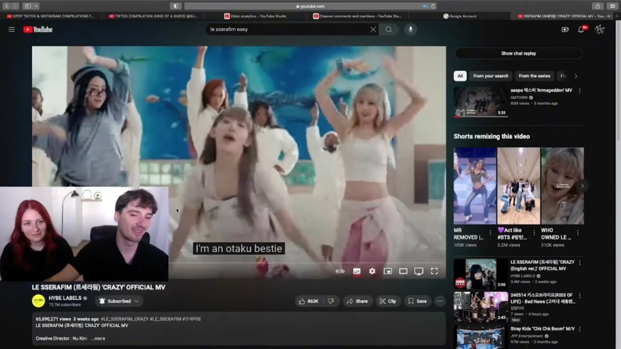
Task: Open the YouTube hamburger guide menu
Action: click(x=12, y=30)
